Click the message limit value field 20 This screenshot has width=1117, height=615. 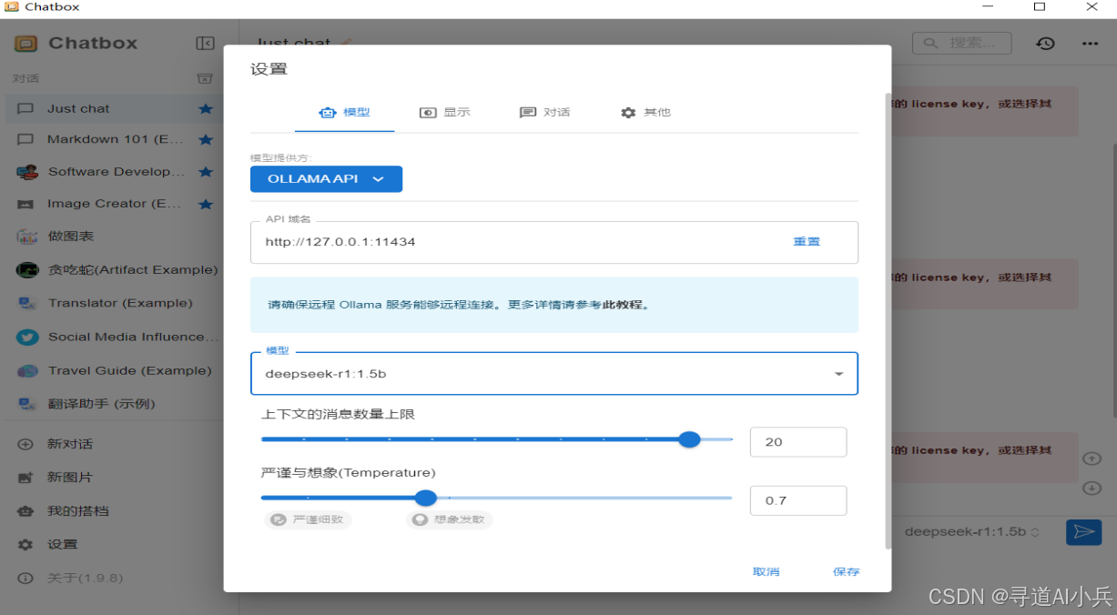click(798, 441)
